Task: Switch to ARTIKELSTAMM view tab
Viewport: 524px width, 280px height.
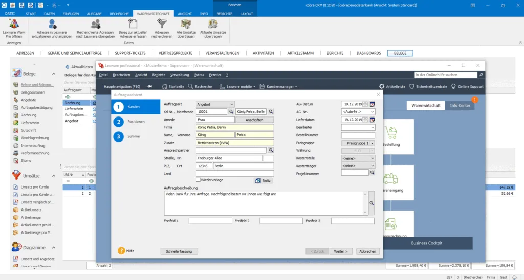Action: tap(300, 53)
